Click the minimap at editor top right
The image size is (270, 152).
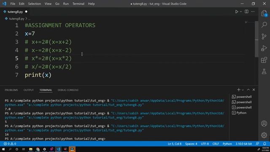(x=249, y=22)
